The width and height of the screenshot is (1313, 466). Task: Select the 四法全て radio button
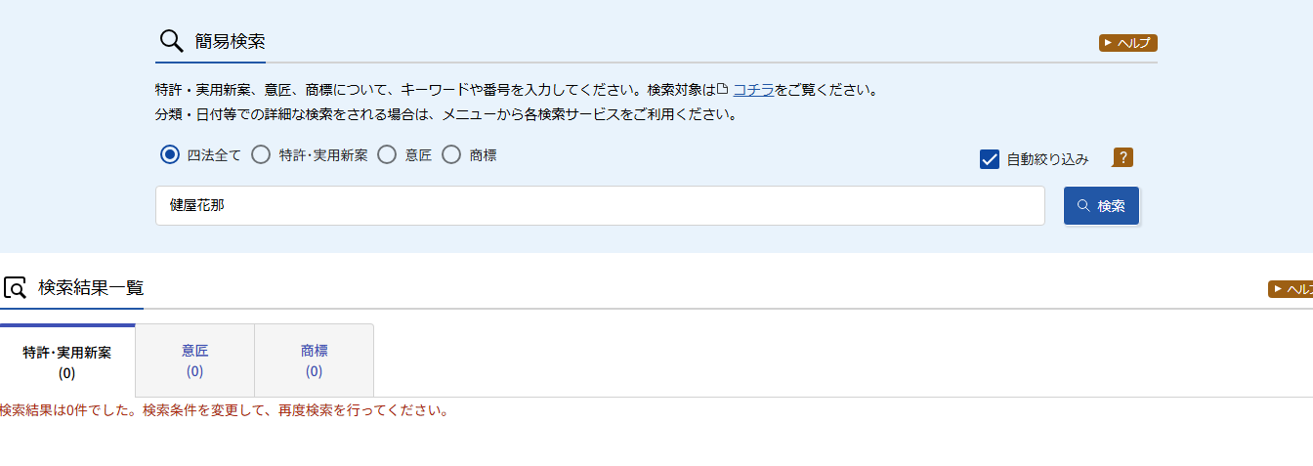coord(170,154)
